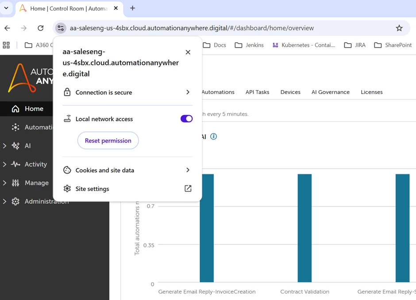This screenshot has width=416, height=300.
Task: Click the Local network access router icon
Action: pyautogui.click(x=67, y=119)
